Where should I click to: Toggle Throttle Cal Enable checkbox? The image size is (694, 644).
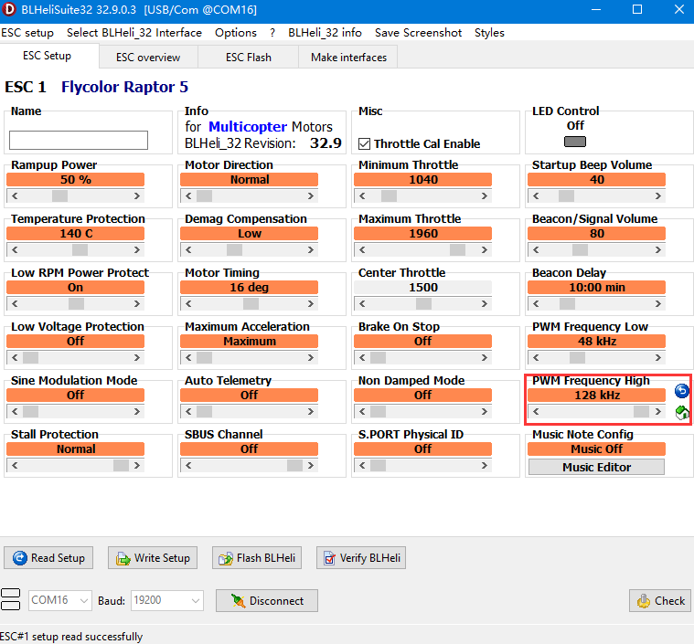(x=365, y=143)
